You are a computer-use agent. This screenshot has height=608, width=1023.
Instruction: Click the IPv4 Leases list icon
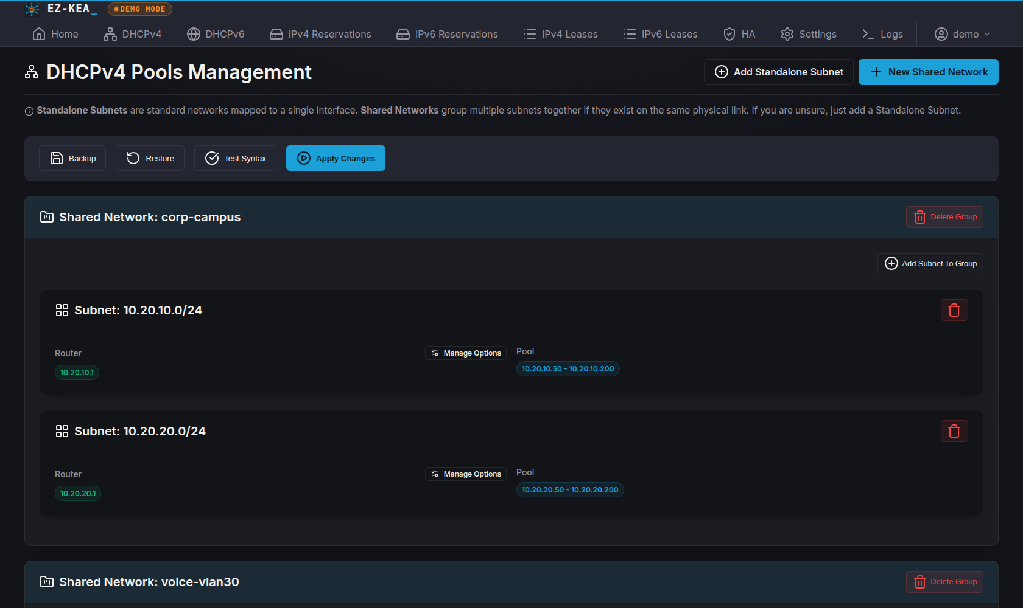click(x=530, y=34)
